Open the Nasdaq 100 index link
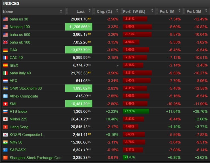 click(20, 27)
